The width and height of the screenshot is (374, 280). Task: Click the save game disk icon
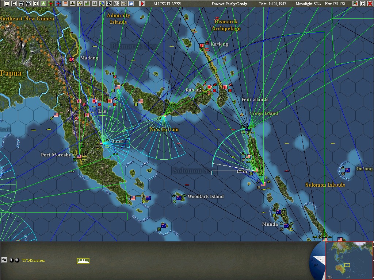[x=7, y=3]
